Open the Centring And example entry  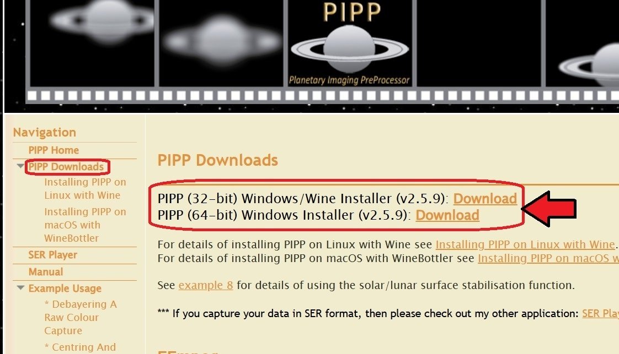[80, 347]
